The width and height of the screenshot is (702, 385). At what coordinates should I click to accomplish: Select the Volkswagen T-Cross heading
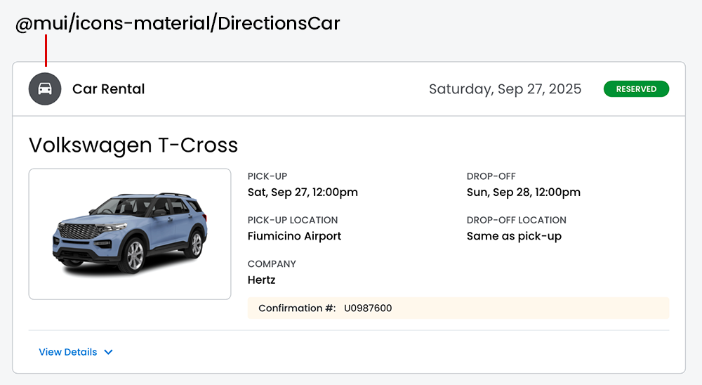tap(133, 145)
